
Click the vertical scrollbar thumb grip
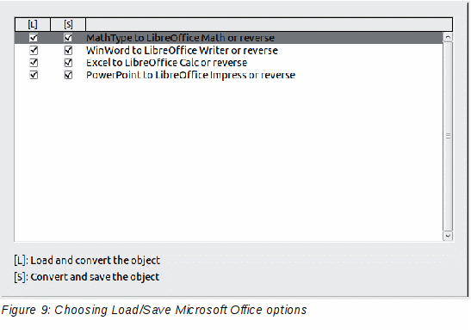(448, 136)
